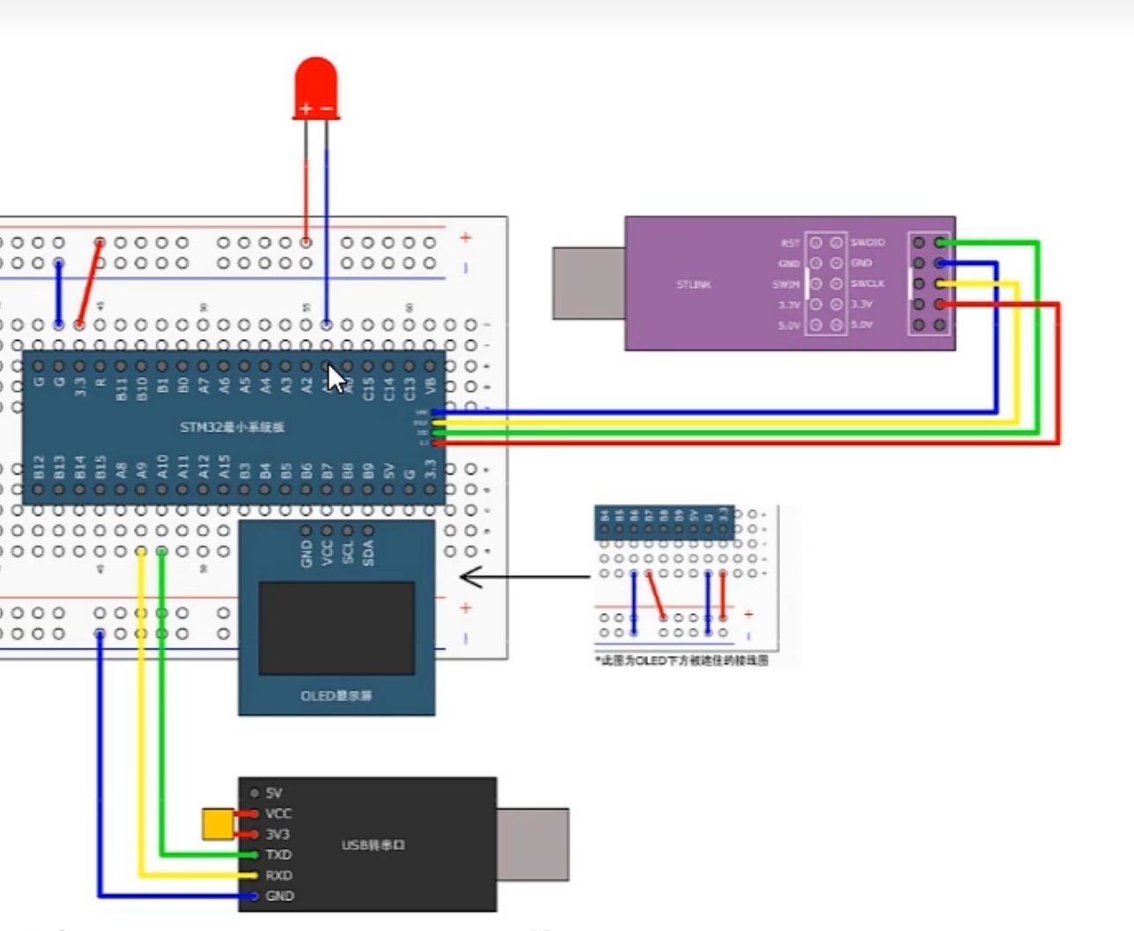This screenshot has height=931, width=1134.
Task: Click the yellow jumper cap on USB serial module
Action: [217, 824]
